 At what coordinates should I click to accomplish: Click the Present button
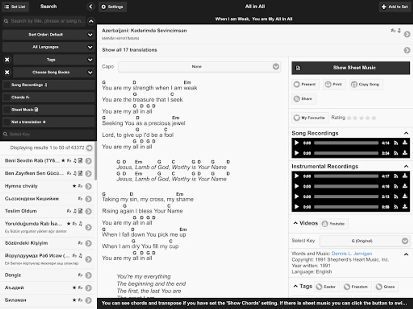pyautogui.click(x=306, y=84)
